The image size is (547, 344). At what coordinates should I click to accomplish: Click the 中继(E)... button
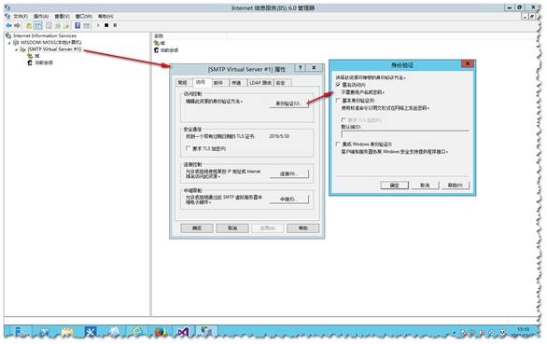(288, 200)
